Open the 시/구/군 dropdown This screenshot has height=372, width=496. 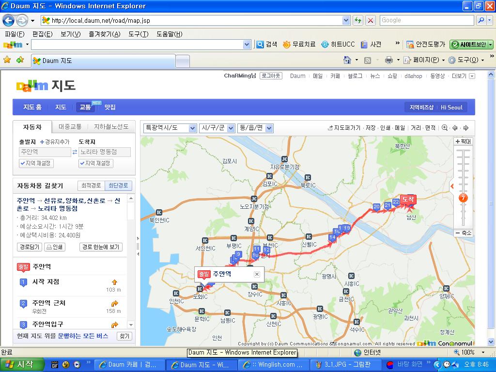tap(217, 128)
